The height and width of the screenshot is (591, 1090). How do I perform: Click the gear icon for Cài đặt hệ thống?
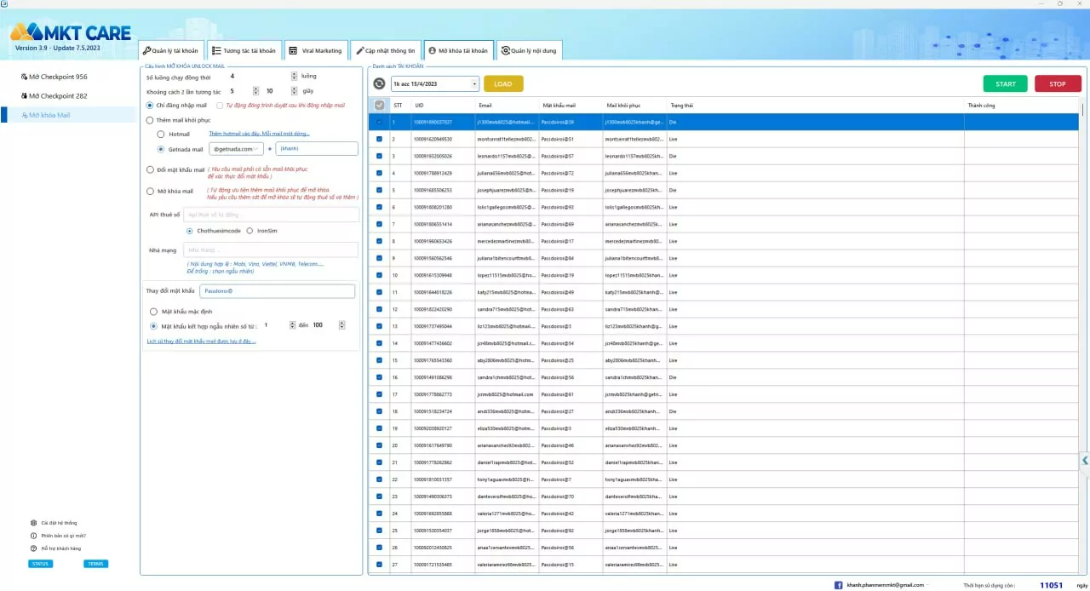click(x=33, y=523)
